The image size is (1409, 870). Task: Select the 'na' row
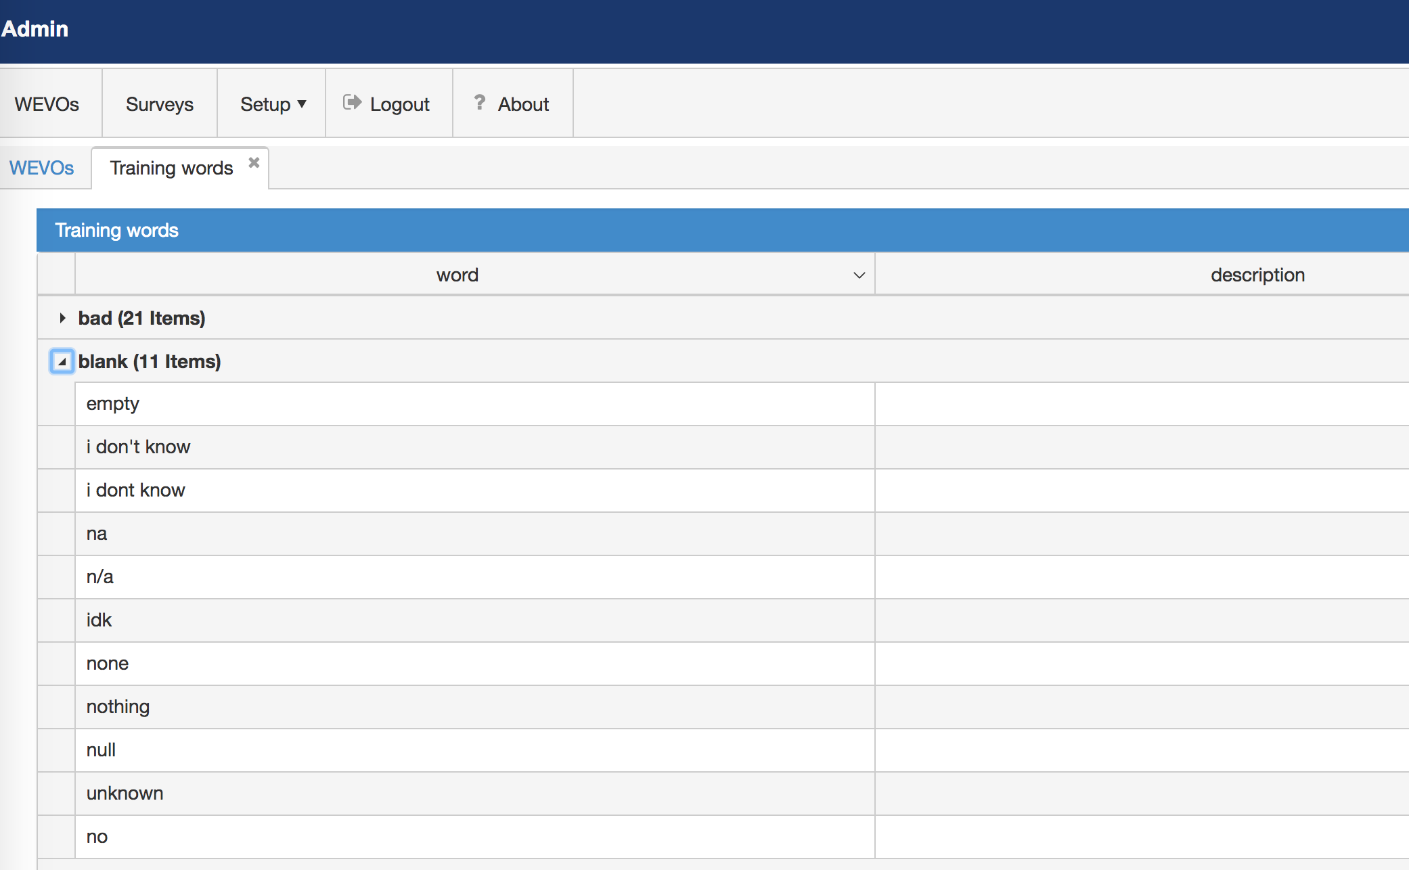tap(723, 534)
